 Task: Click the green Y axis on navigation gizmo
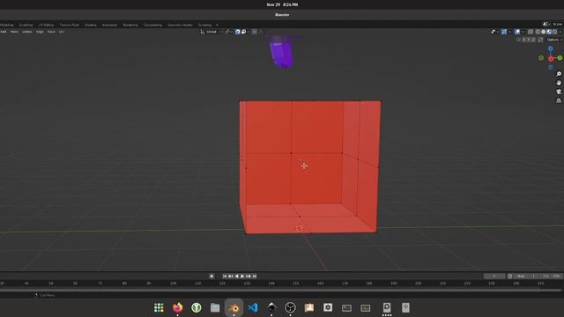click(x=560, y=57)
